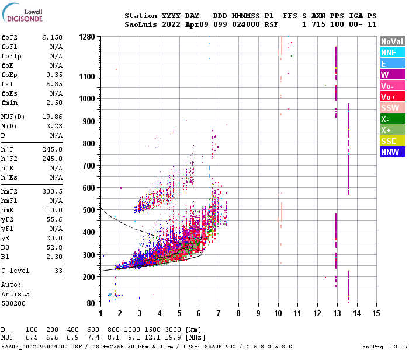The image size is (409, 350).
Task: Click the h`F2 parameter label
Action: click(9, 159)
